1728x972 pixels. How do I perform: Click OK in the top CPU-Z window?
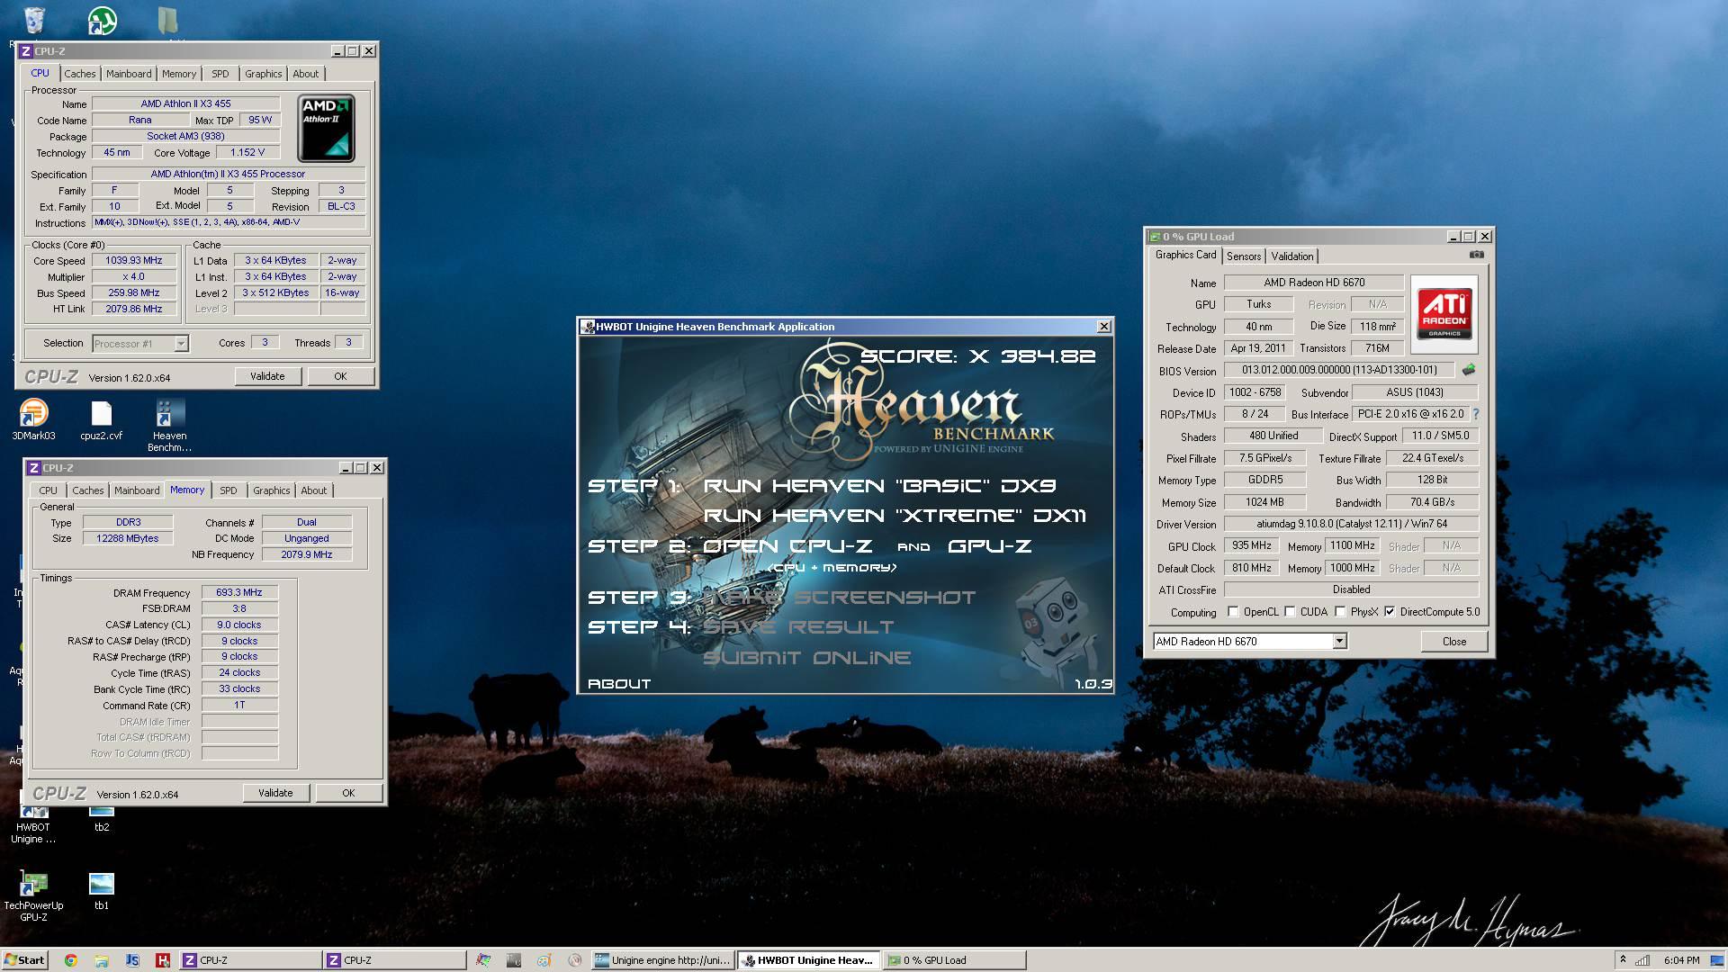340,376
